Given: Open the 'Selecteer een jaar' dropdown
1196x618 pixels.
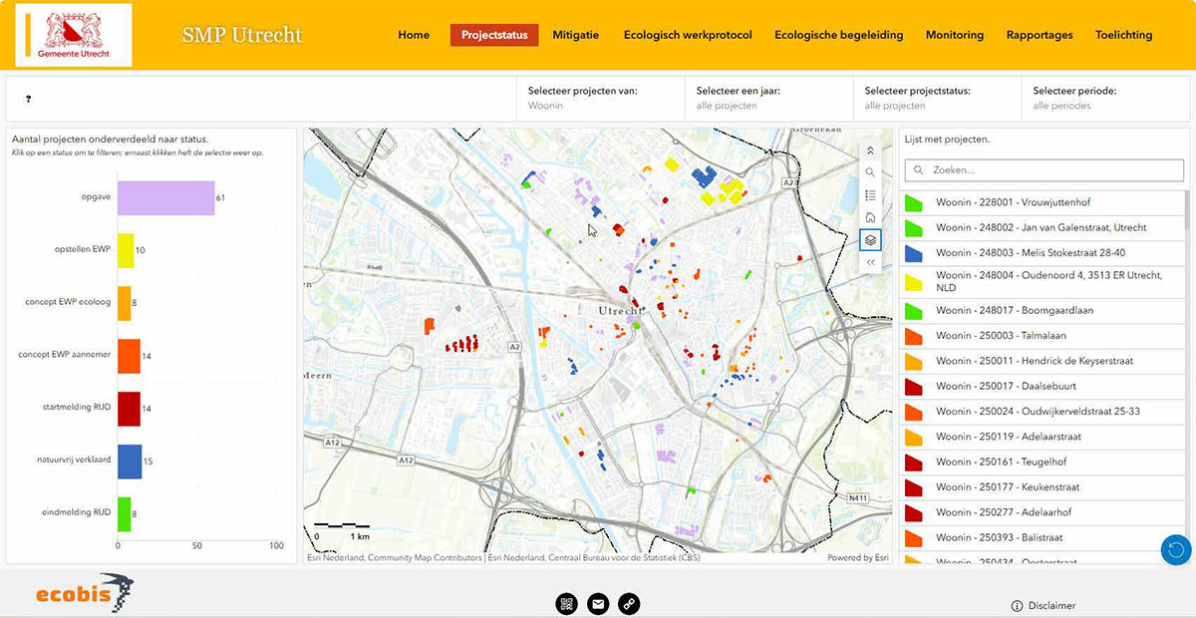Looking at the screenshot, I should pos(768,98).
